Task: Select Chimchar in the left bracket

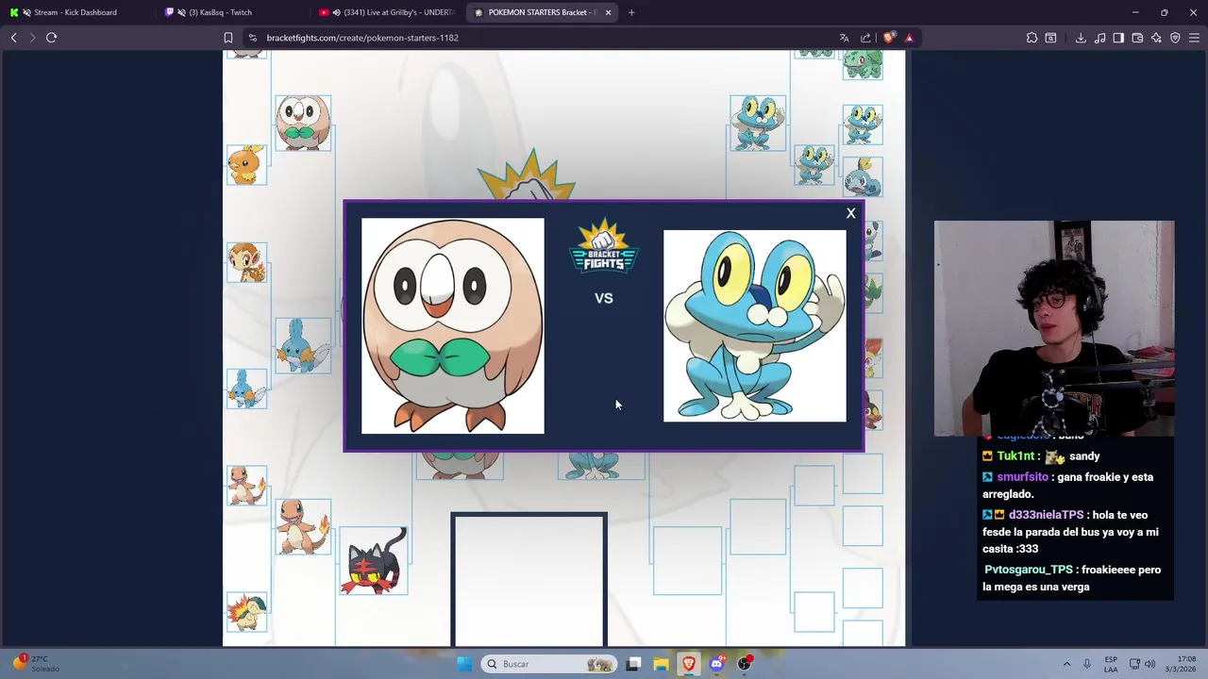Action: [246, 262]
